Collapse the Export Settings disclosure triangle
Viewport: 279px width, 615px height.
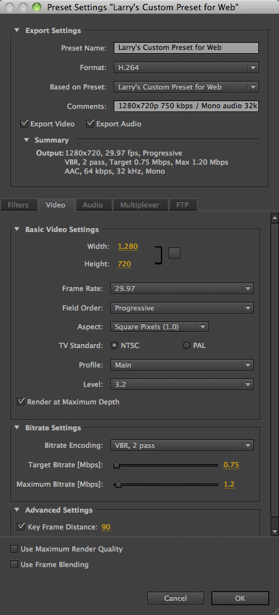17,30
